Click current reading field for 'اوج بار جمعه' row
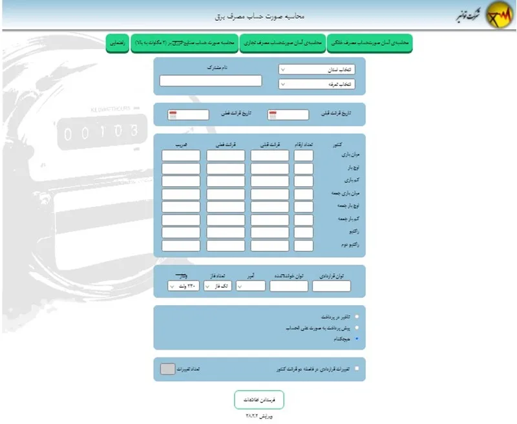This screenshot has height=424, width=517. 226,207
